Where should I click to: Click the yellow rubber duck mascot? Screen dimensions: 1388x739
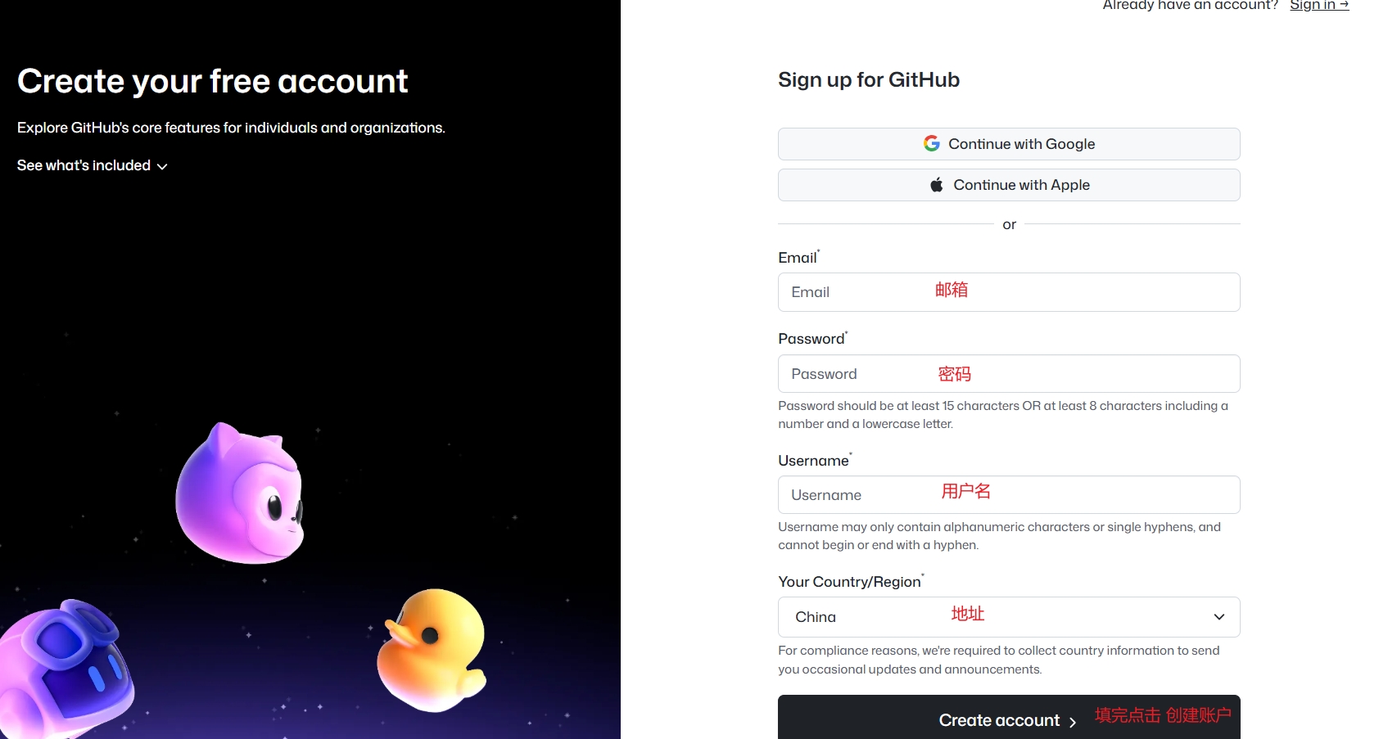(432, 648)
